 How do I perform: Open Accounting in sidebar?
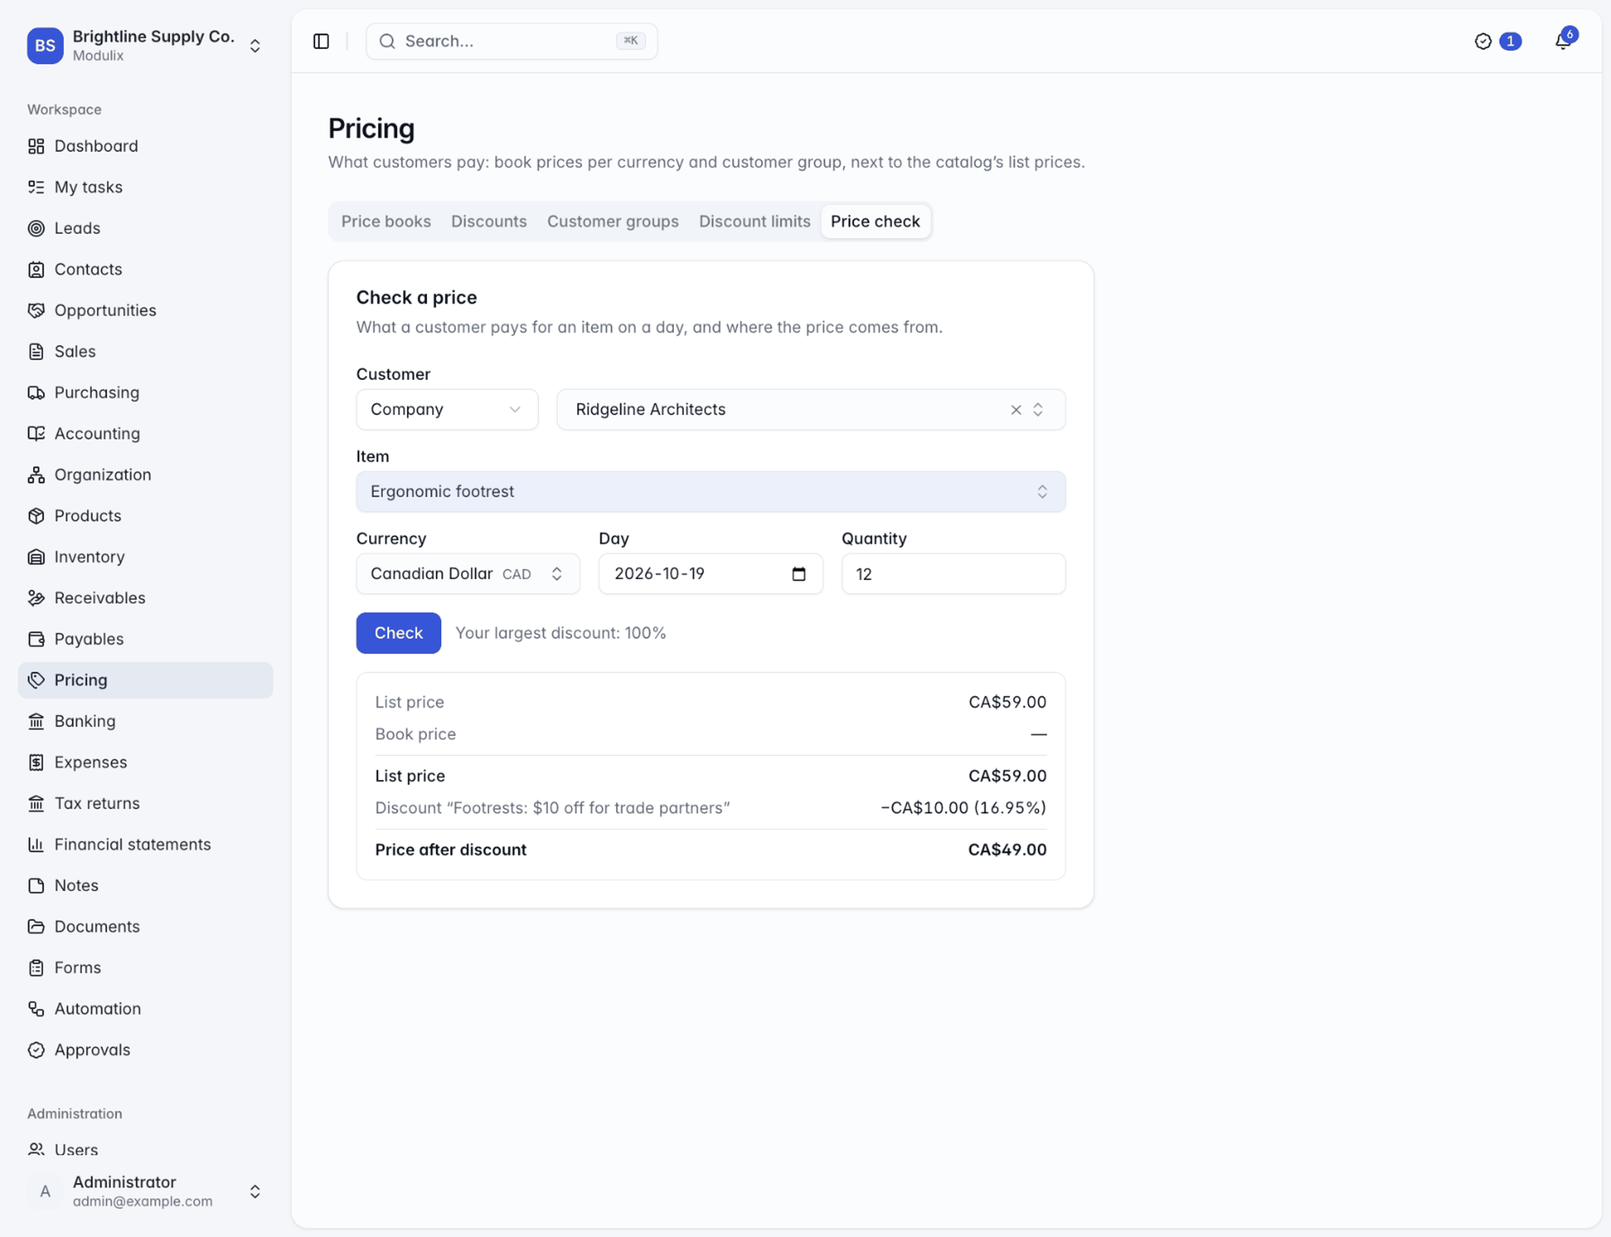[145, 434]
